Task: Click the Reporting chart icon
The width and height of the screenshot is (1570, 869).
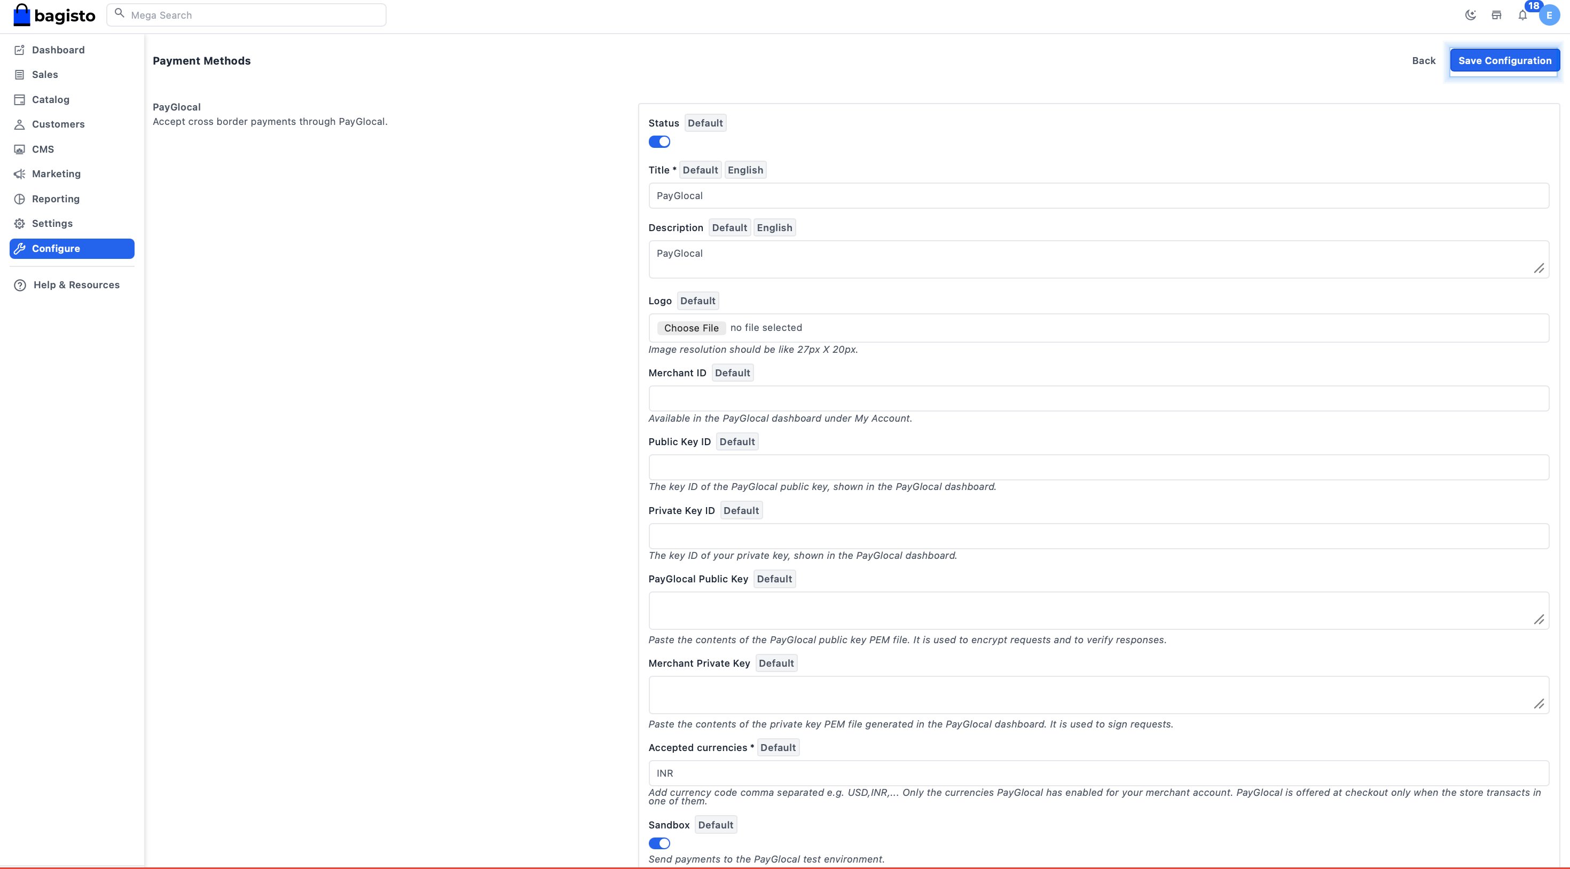Action: [20, 199]
